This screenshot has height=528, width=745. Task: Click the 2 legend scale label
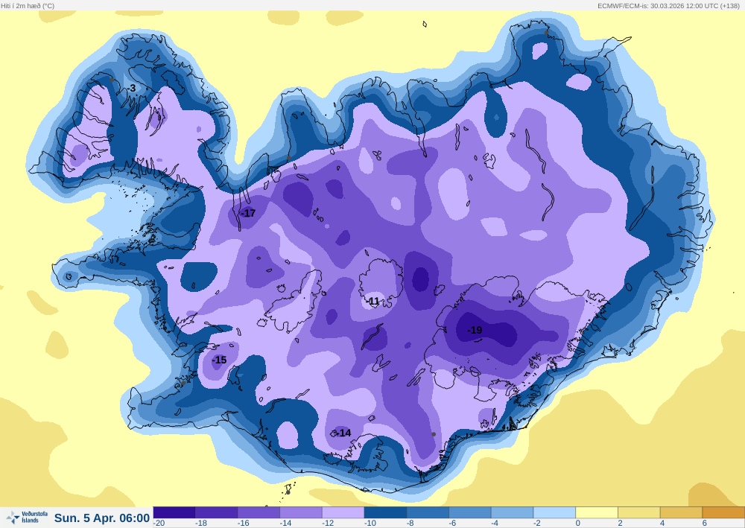point(620,524)
